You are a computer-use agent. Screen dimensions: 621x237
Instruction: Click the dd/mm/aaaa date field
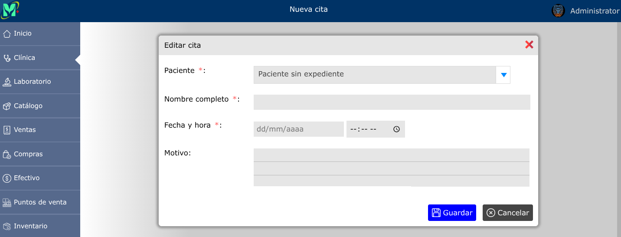pos(299,129)
